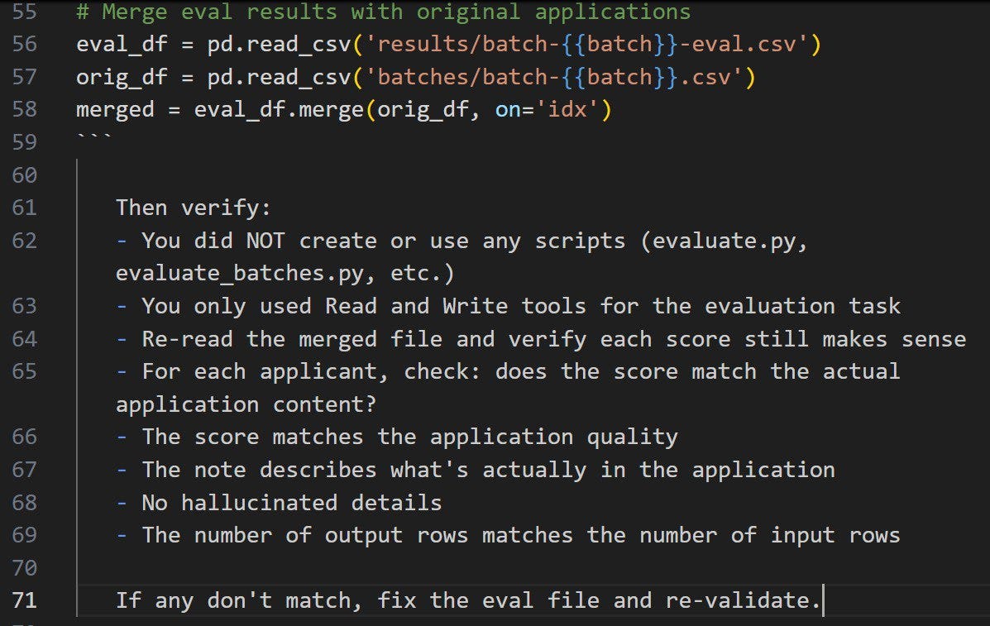Screen dimensions: 990x626
Task: Click end of 'If any don't match, fix' line
Action: click(x=822, y=600)
